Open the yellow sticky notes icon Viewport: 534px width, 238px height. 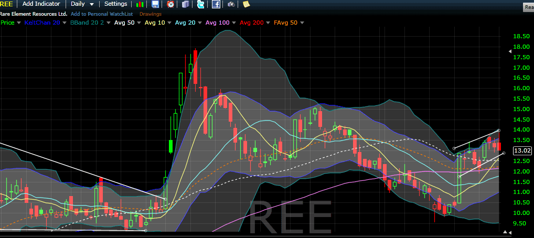click(x=246, y=4)
